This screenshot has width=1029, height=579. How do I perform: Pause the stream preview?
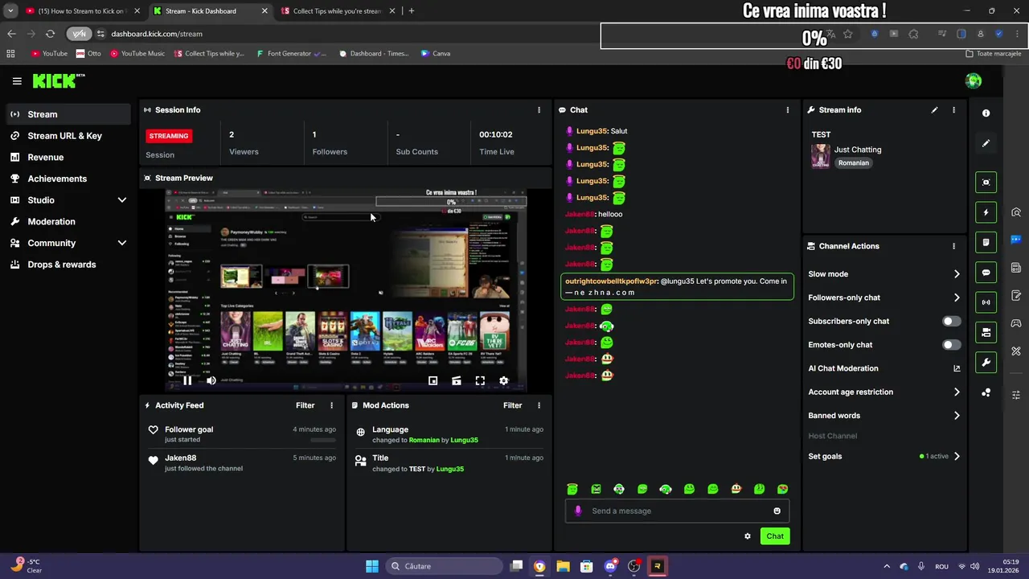coord(187,381)
